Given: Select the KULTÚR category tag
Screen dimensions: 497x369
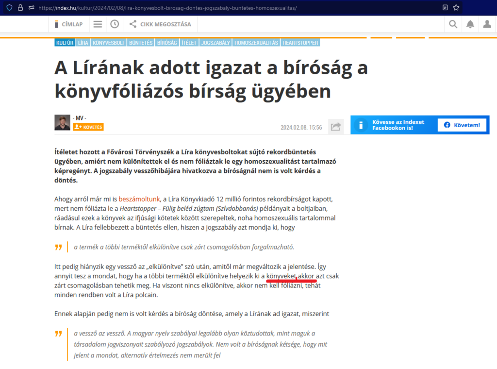Looking at the screenshot, I should pyautogui.click(x=65, y=43).
